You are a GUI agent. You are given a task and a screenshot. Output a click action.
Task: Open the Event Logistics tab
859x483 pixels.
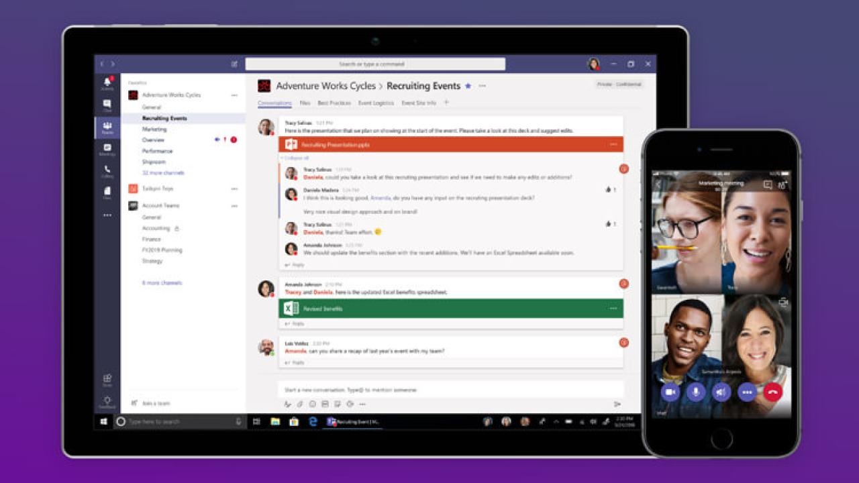(x=376, y=103)
